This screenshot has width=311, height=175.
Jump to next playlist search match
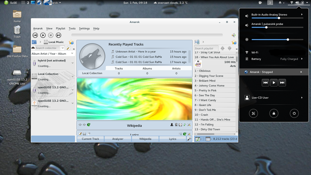[229, 48]
